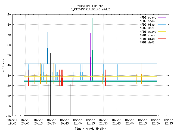This screenshot has height=131, width=174.
Task: Select the y-axis tick value 20
Action: tap(9, 86)
